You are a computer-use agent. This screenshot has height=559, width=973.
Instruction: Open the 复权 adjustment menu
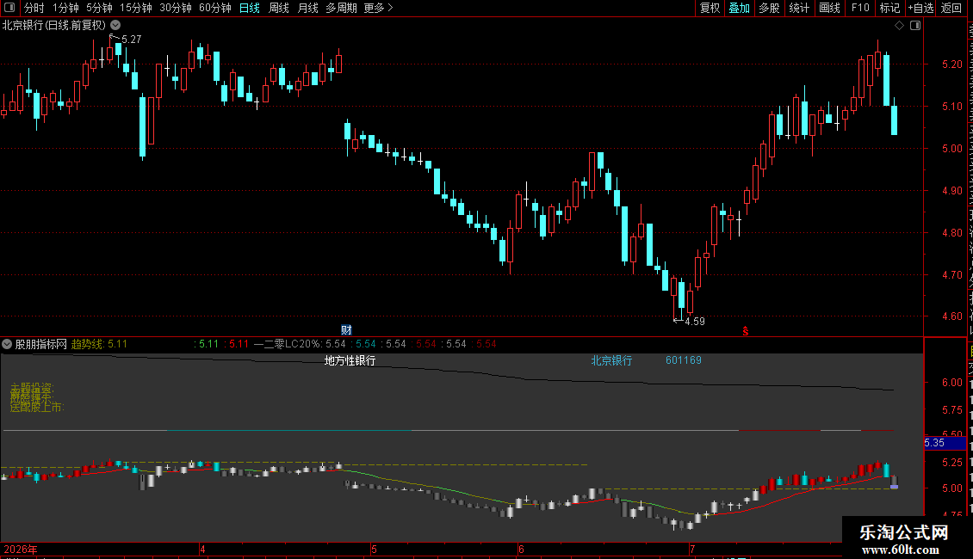710,8
